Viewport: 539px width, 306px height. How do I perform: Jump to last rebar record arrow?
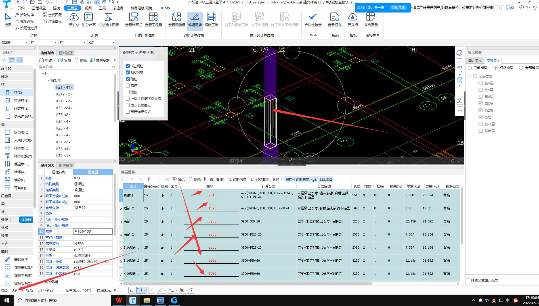click(x=150, y=179)
